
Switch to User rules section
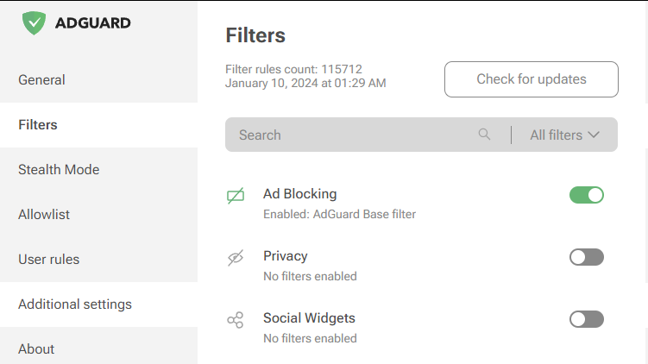click(49, 259)
